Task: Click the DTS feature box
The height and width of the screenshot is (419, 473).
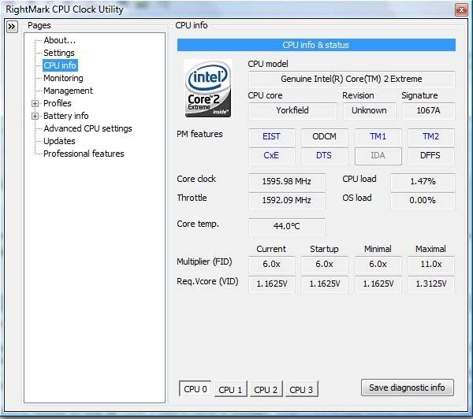Action: pos(325,155)
